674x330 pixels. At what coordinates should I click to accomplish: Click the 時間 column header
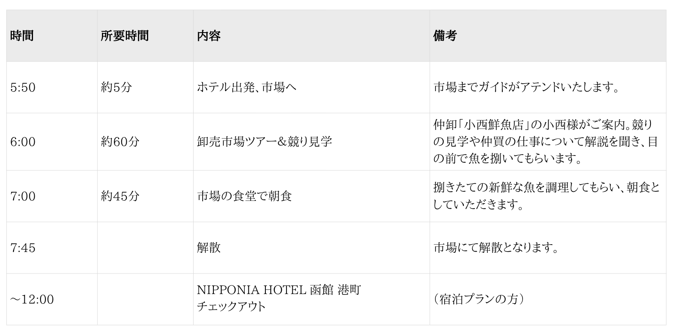pyautogui.click(x=22, y=36)
